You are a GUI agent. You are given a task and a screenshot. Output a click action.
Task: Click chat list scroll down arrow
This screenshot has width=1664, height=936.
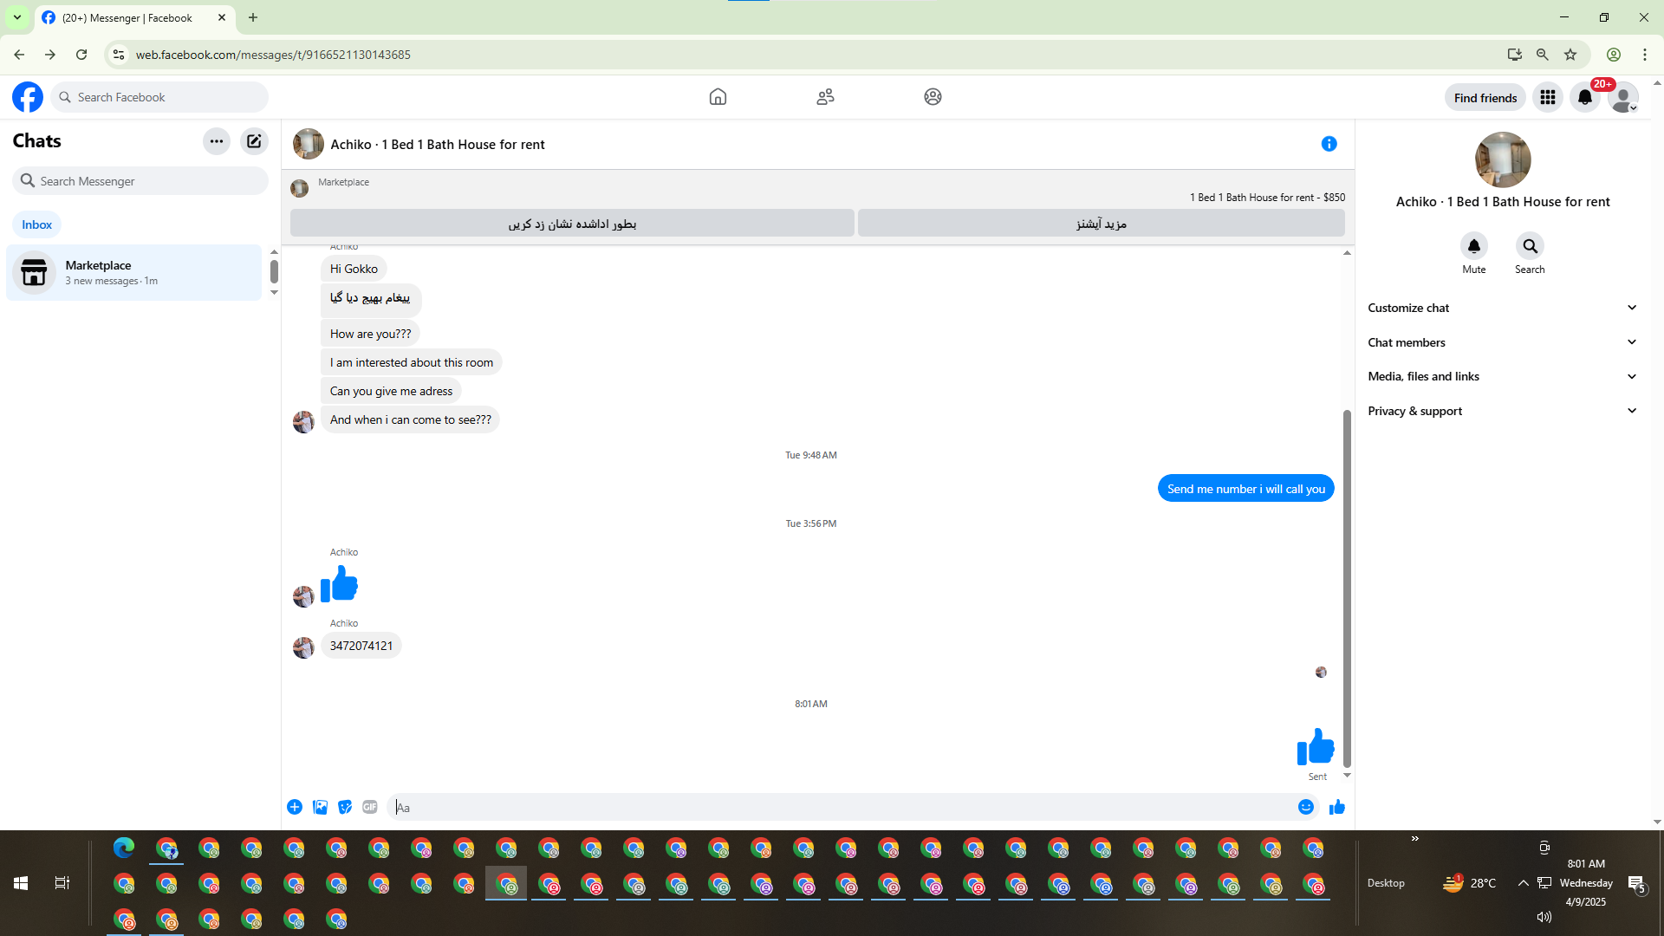[274, 293]
